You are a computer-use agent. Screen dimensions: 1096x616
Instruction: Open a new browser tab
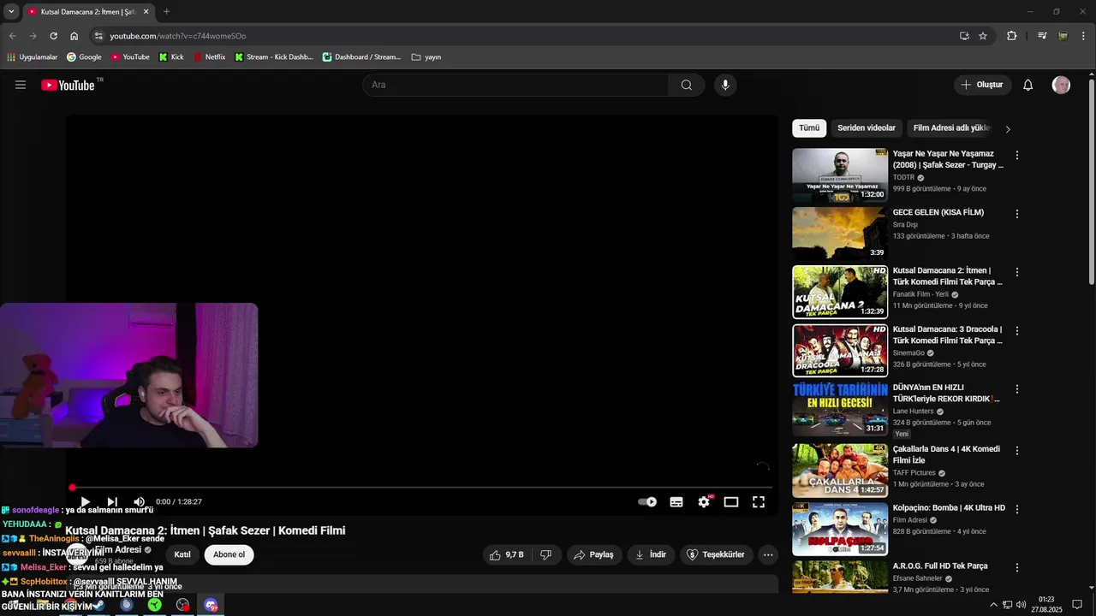pyautogui.click(x=166, y=12)
